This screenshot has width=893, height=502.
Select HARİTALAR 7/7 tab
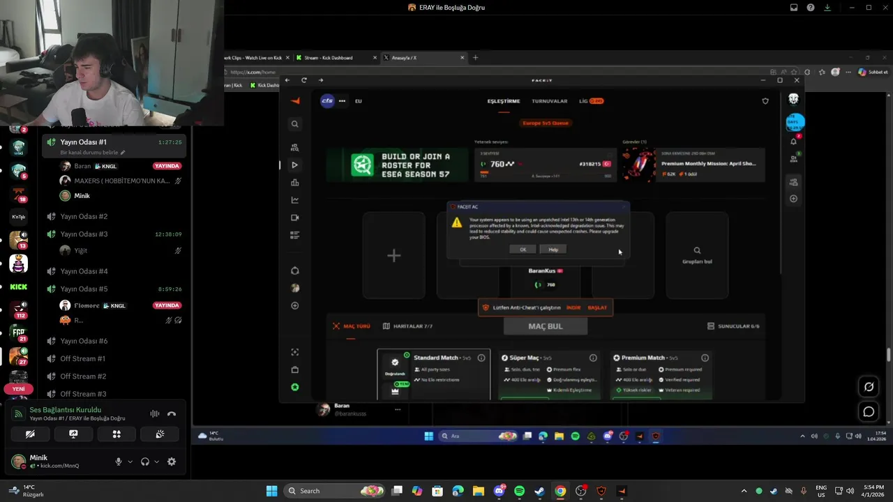(407, 326)
